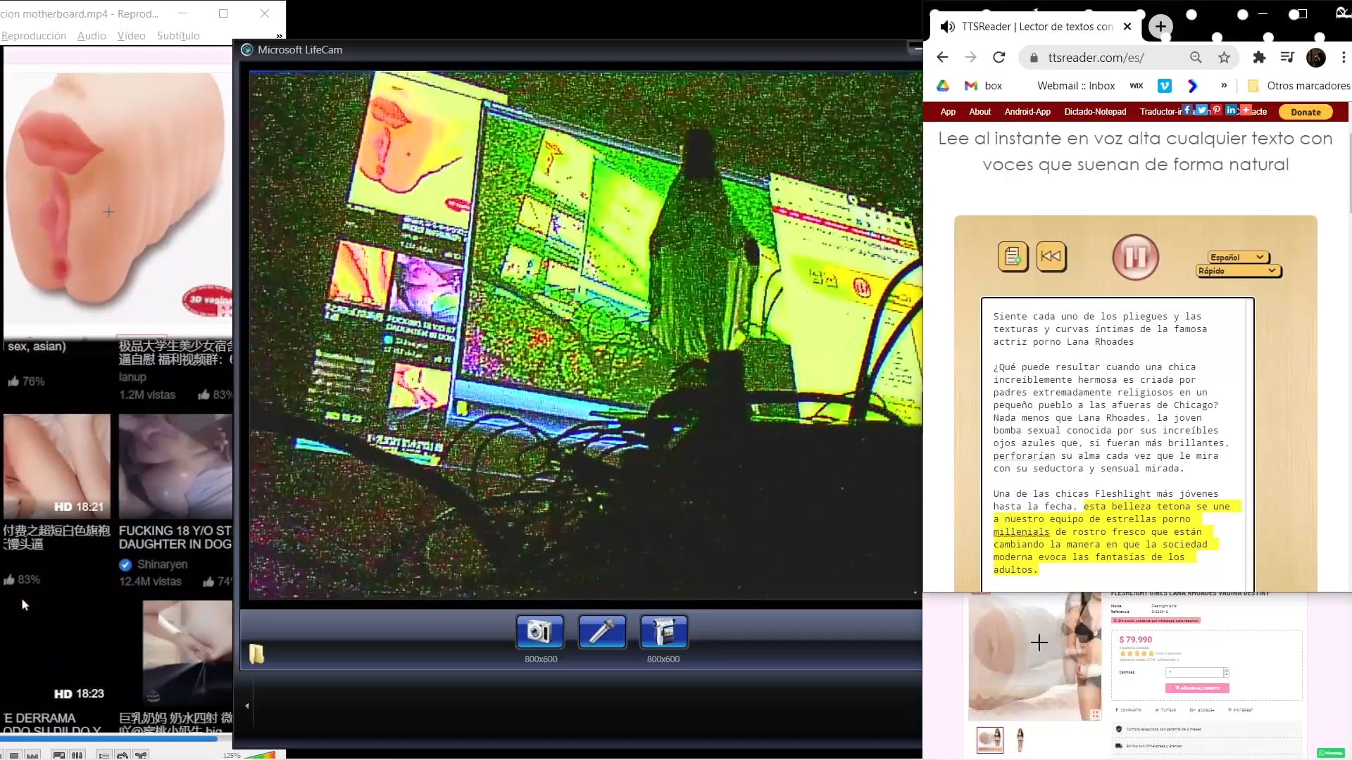The width and height of the screenshot is (1352, 760).
Task: Open the Español language dropdown
Action: coord(1237,258)
